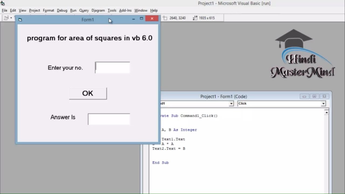Viewport: 345px width, 194px height.
Task: Click the Visual Basic application icon in the title bar
Action: pyautogui.click(x=3, y=3)
